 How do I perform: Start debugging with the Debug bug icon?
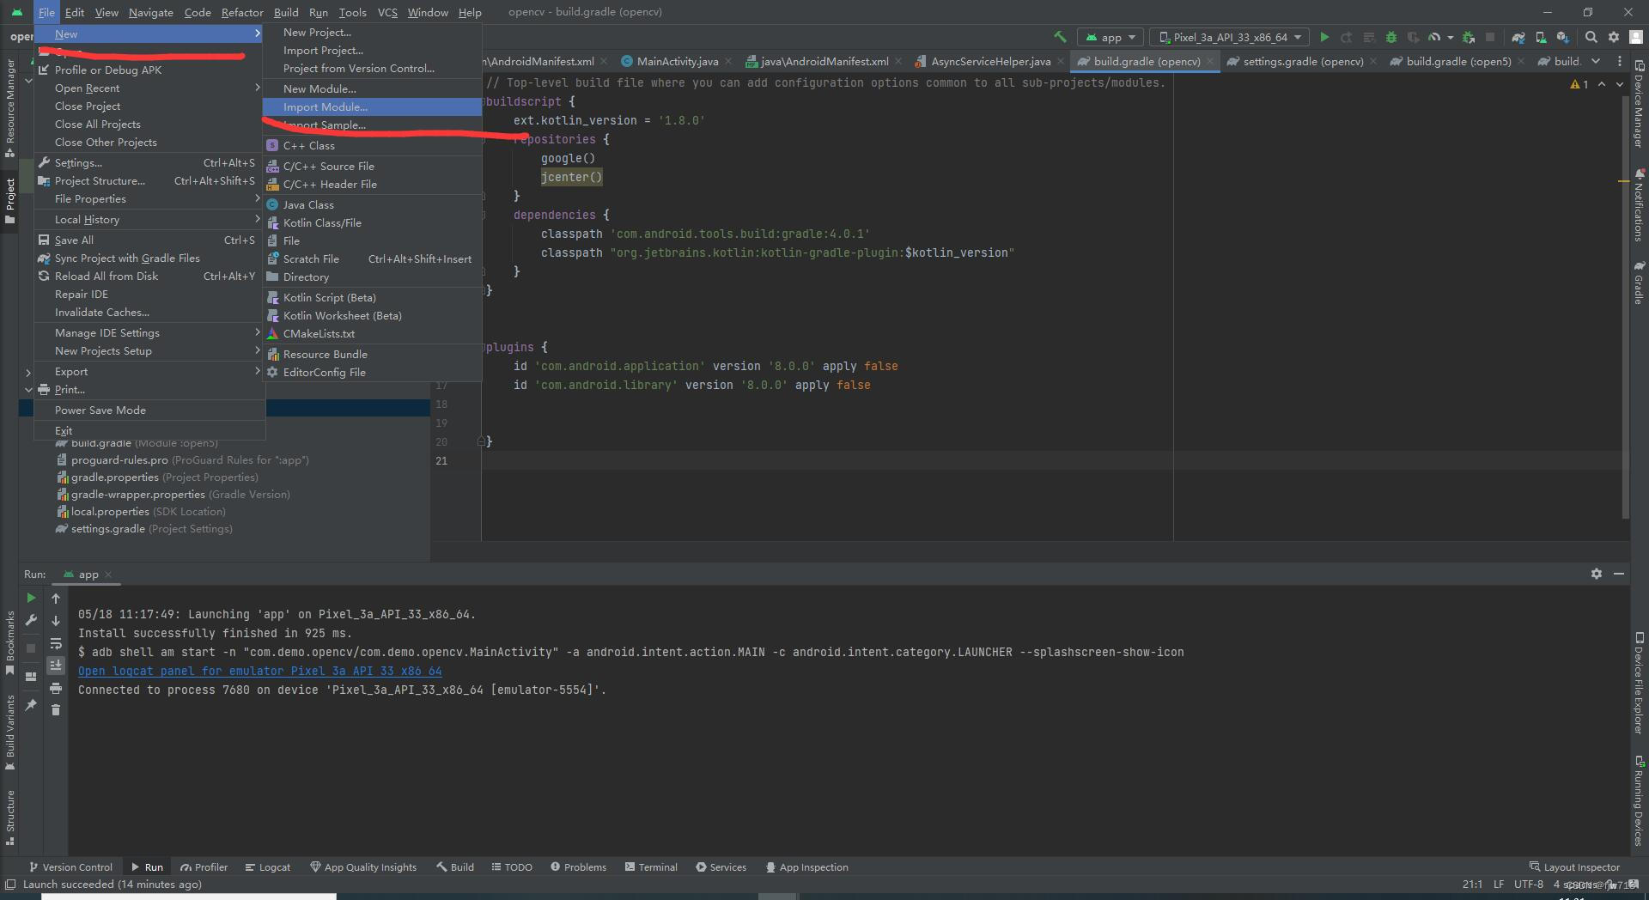tap(1391, 37)
